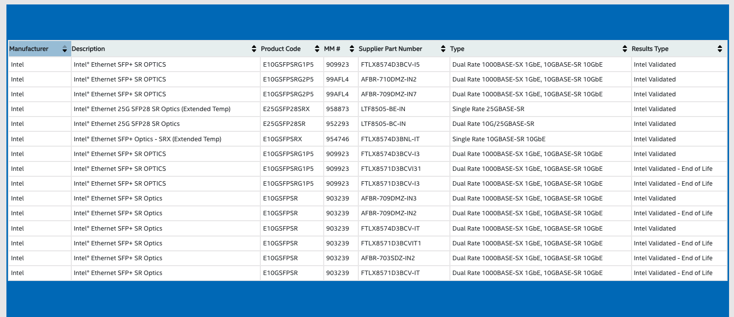Sort the Type column with arrow icon
Screen dimensions: 734x317
[625, 49]
